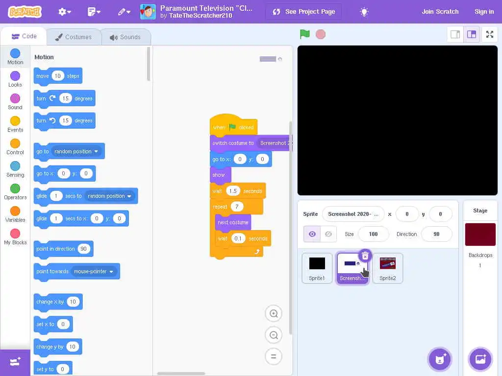502x376 pixels.
Task: Click Join Scratch link
Action: [440, 12]
